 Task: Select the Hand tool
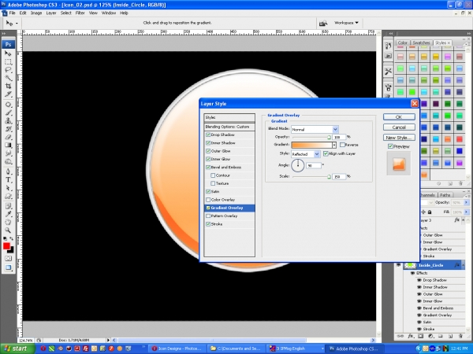8,223
